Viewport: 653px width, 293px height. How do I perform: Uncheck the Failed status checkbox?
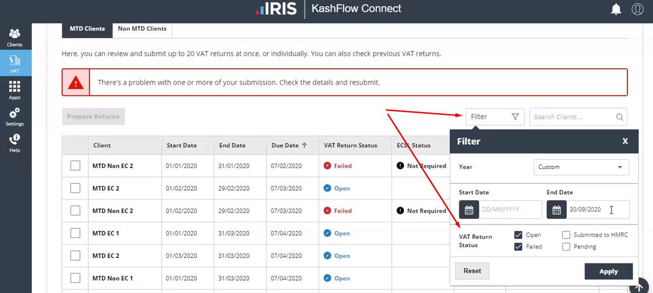(518, 246)
